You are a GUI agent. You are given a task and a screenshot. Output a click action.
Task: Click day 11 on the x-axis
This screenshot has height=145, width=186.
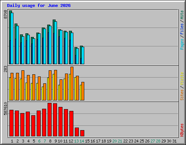65,141
